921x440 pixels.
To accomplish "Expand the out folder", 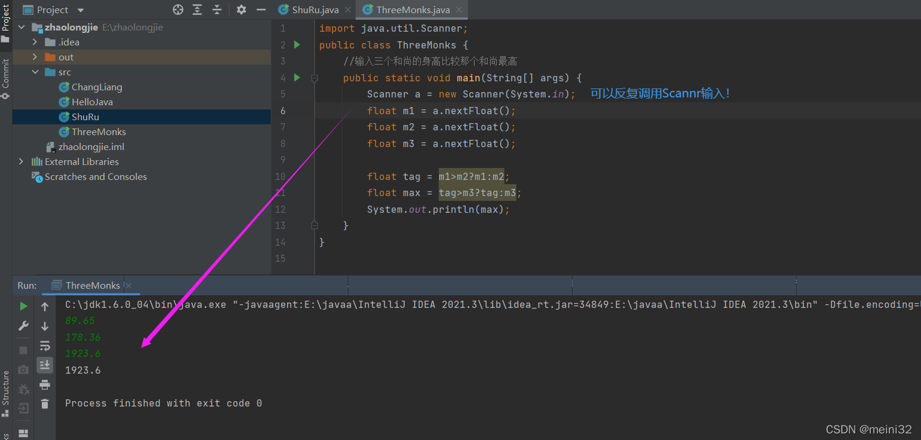I will (x=35, y=57).
